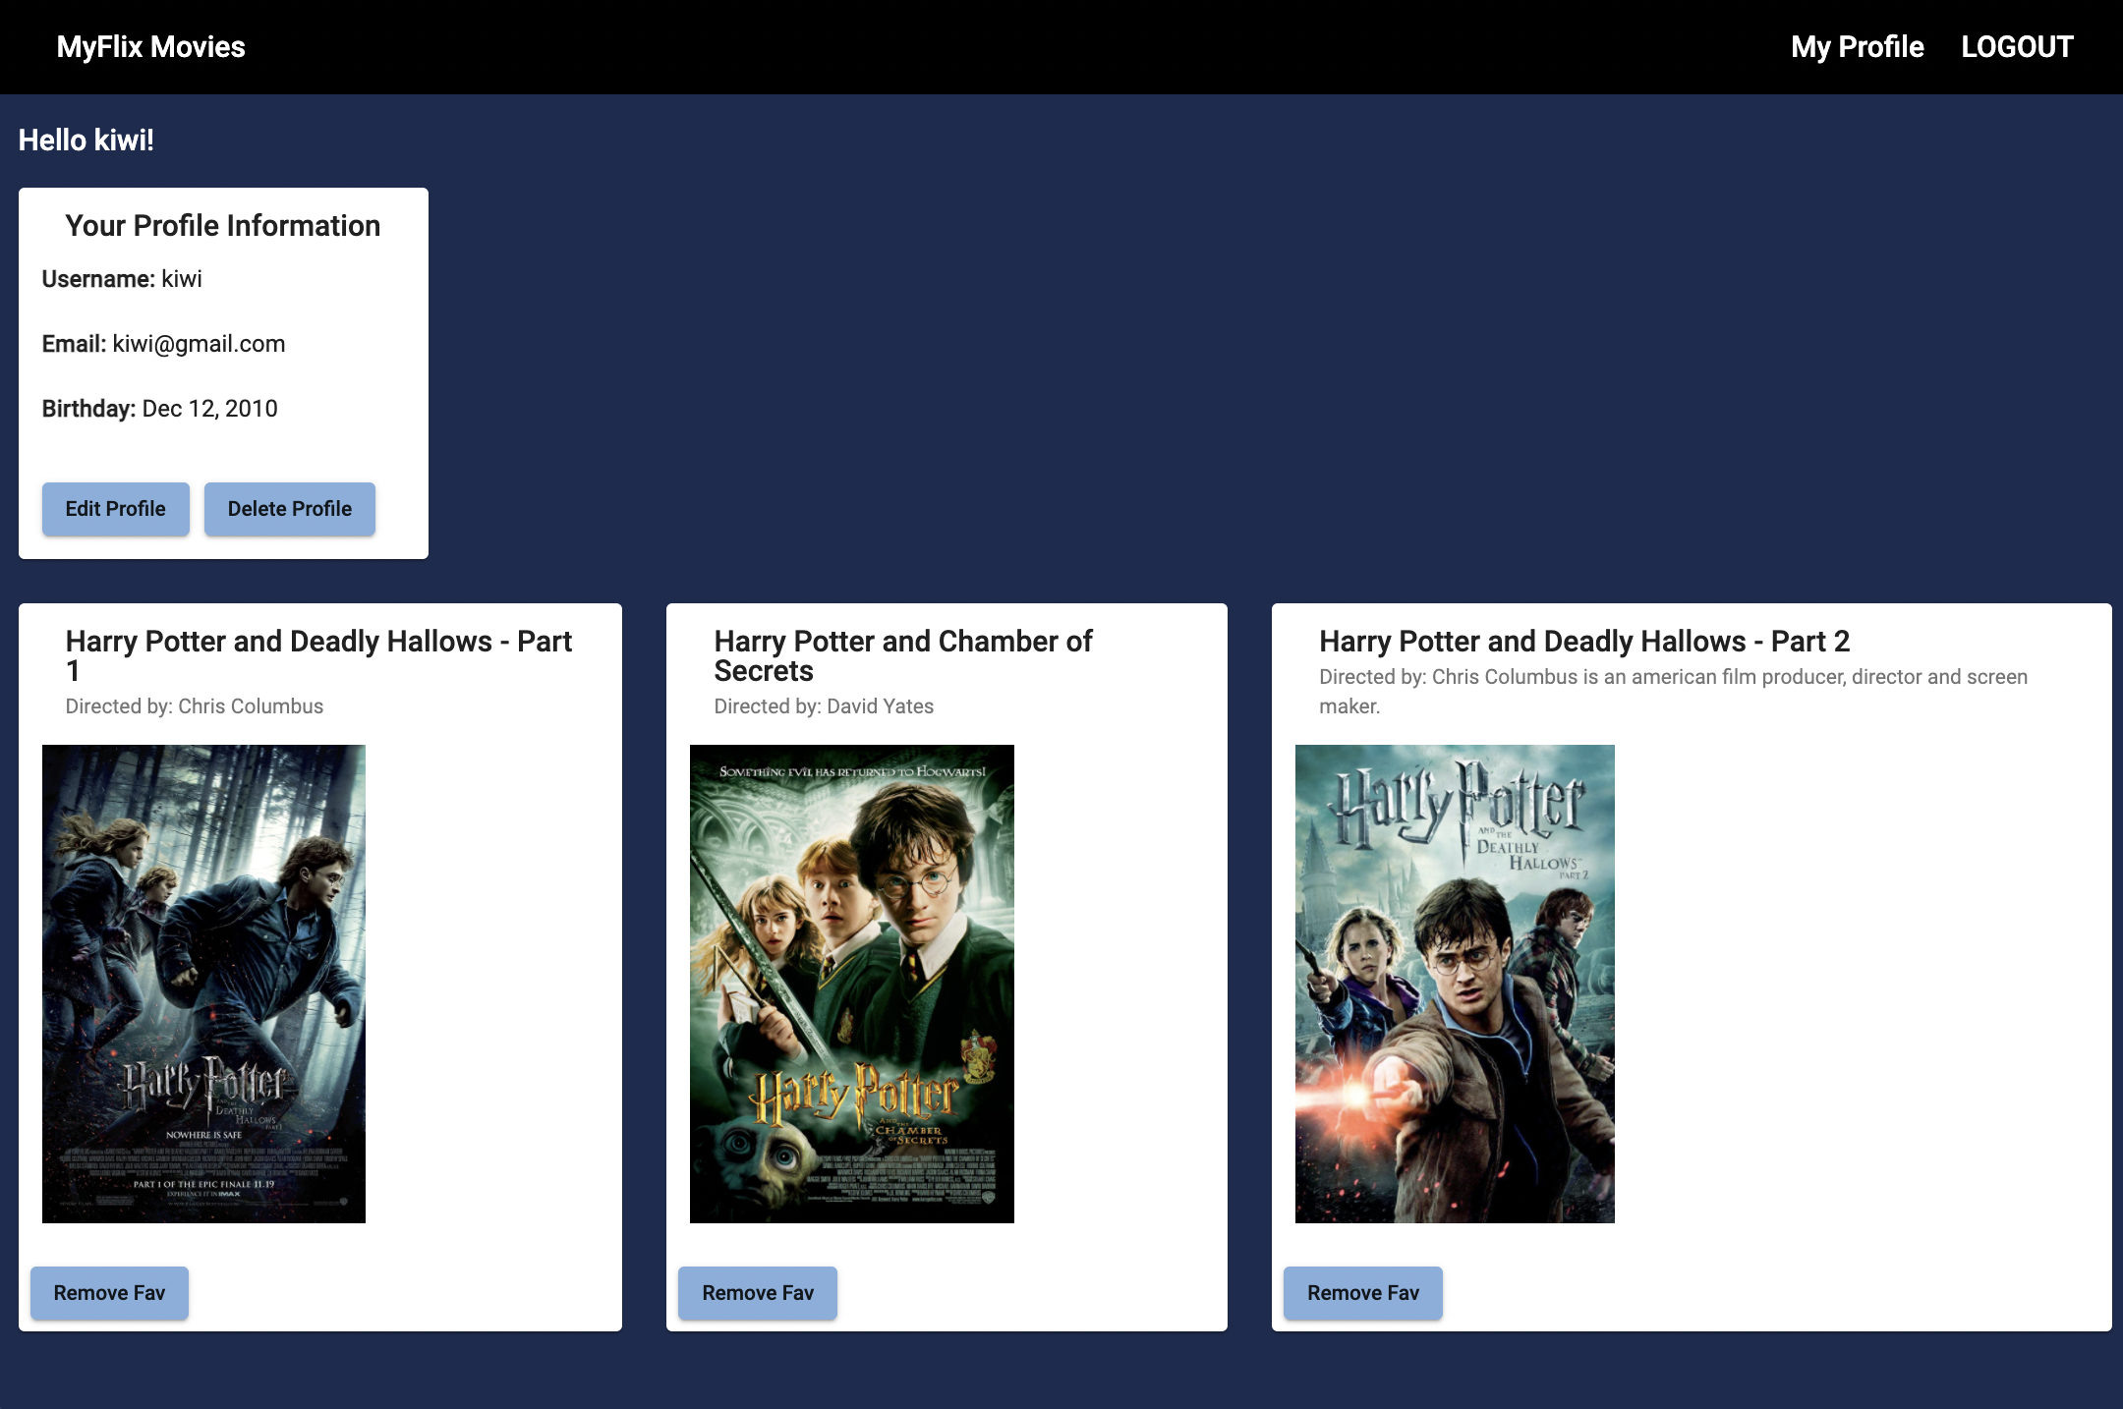2123x1409 pixels.
Task: Click the Username kiwi line
Action: (122, 279)
